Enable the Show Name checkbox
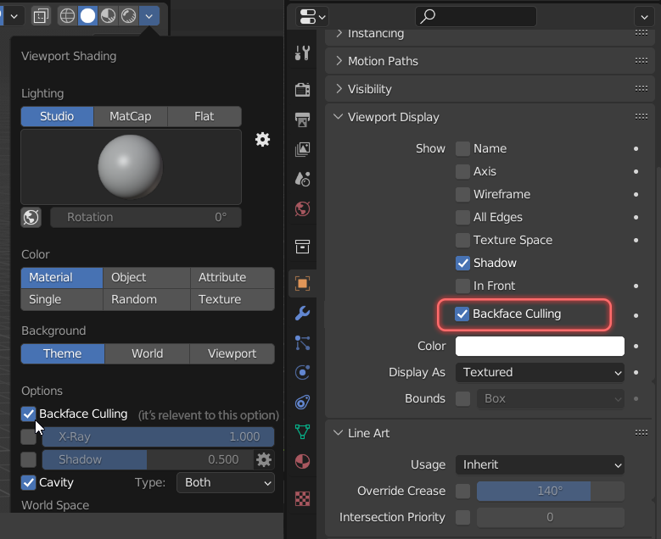Screen dimensions: 661x539 click(x=462, y=148)
